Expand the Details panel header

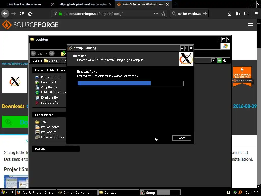click(x=56, y=149)
